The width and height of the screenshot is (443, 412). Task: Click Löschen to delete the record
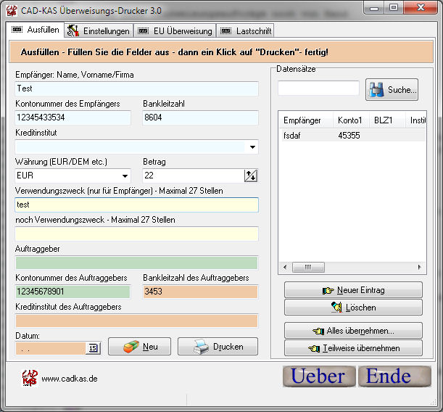pyautogui.click(x=353, y=308)
